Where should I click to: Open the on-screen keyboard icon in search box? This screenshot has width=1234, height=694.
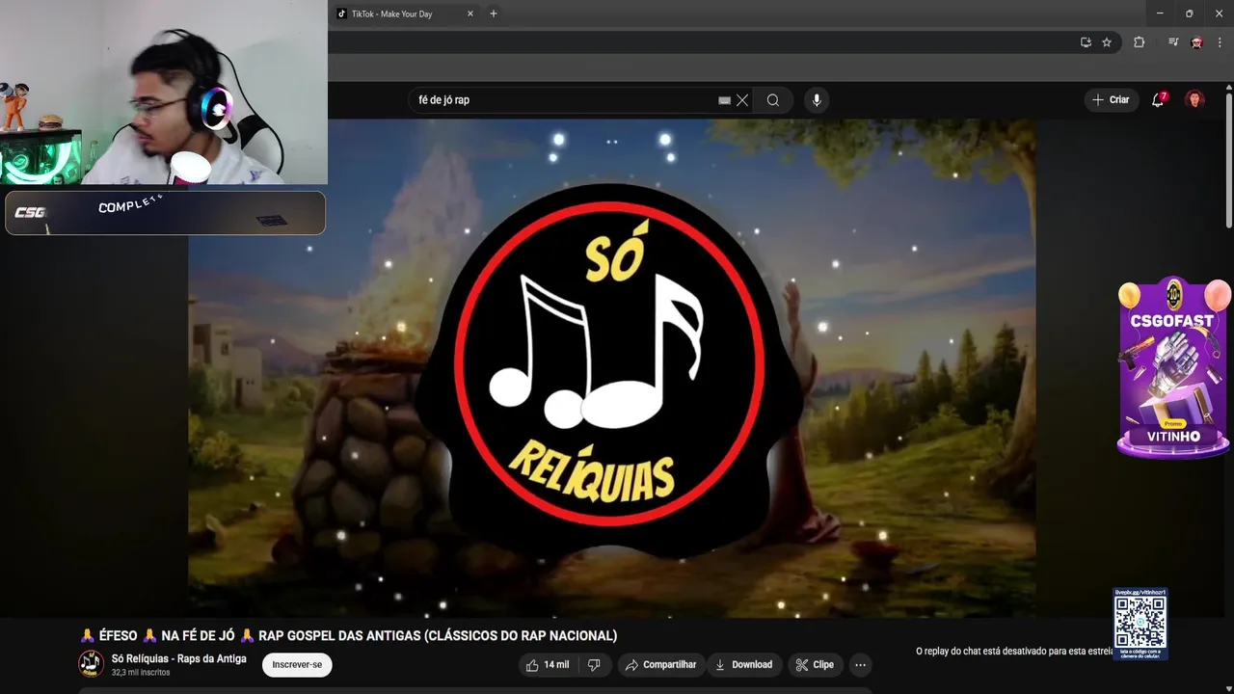[x=724, y=100]
